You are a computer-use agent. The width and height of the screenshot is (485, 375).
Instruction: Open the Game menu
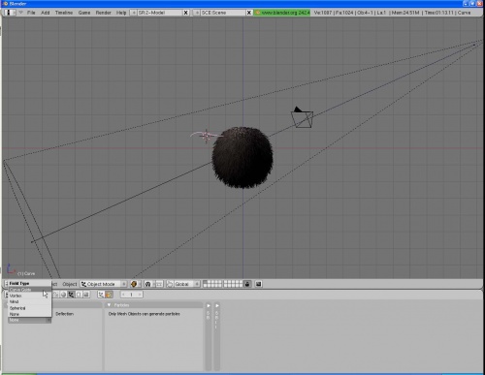tap(84, 13)
